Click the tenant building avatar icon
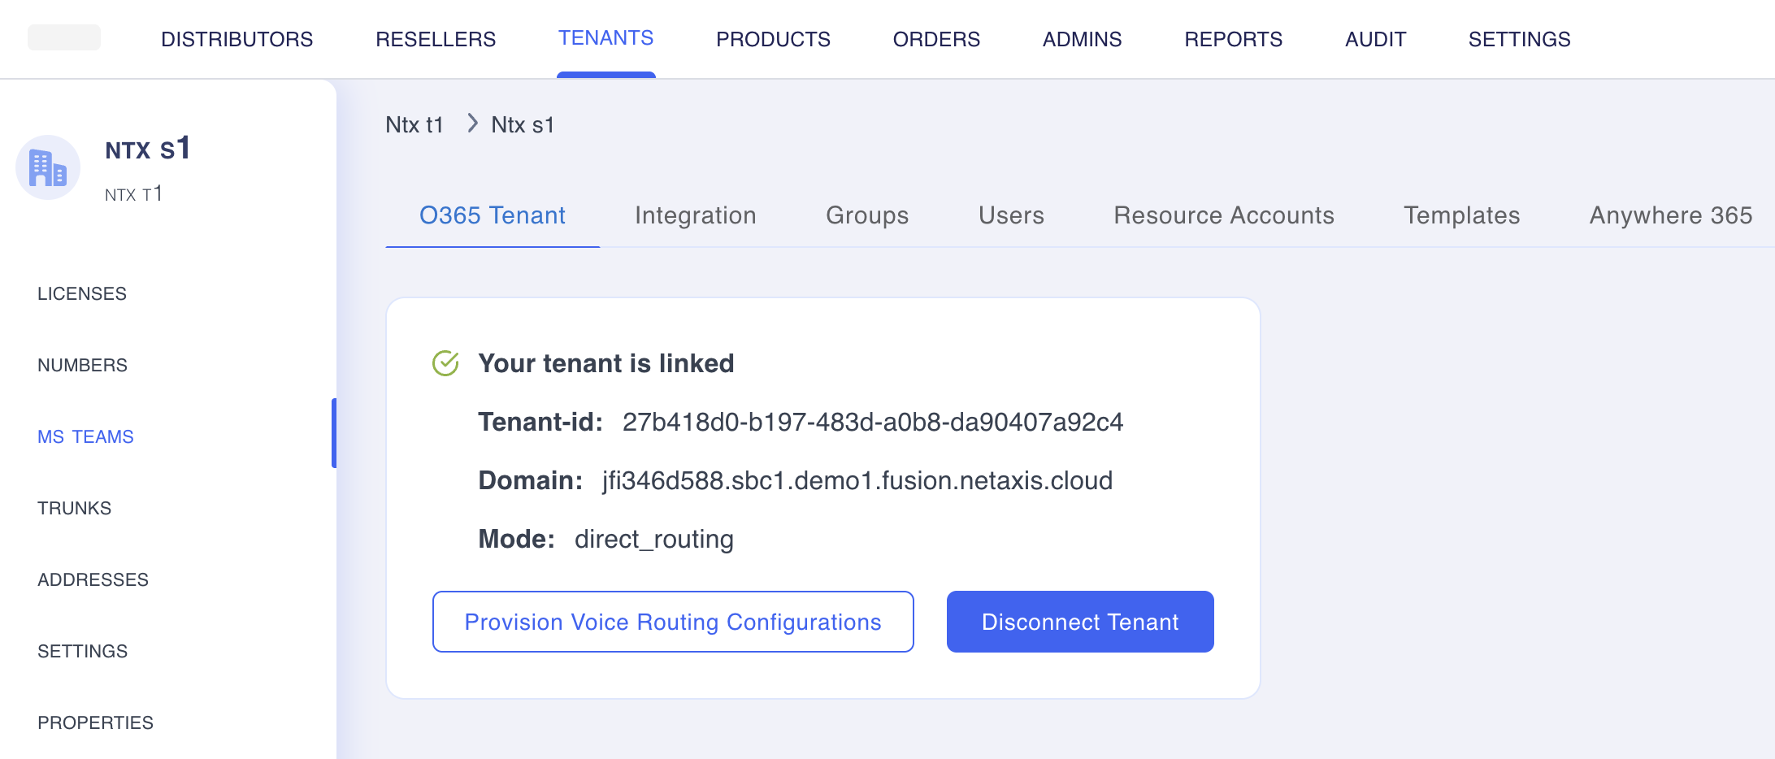Viewport: 1775px width, 759px height. click(x=48, y=168)
